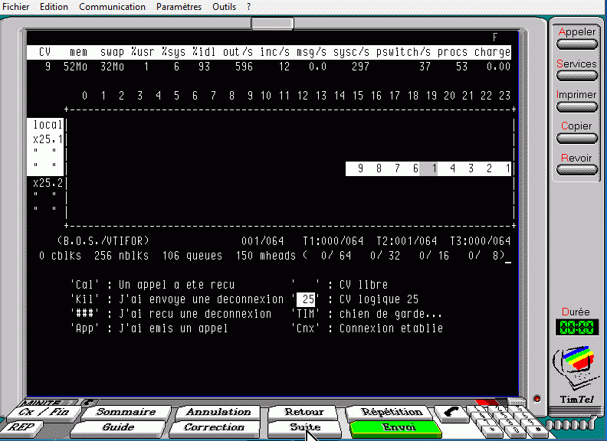The height and width of the screenshot is (441, 607).
Task: Open the Outils menu
Action: tap(224, 7)
